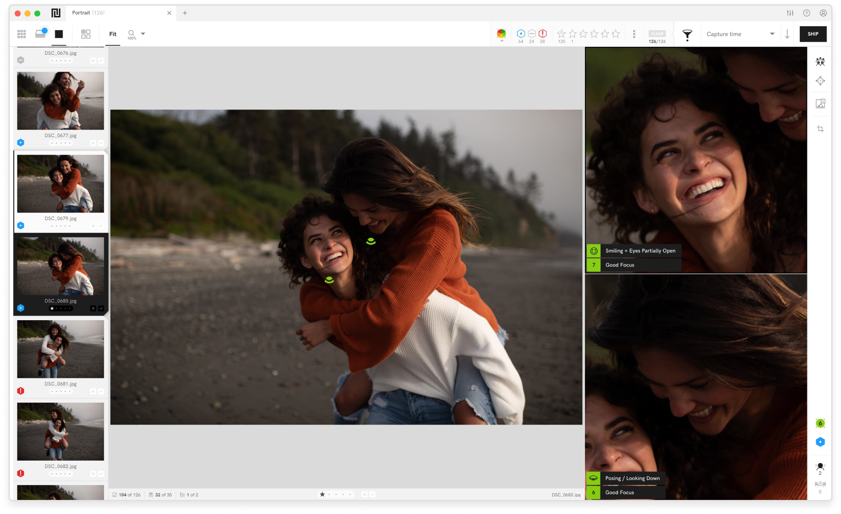Click the lower green focus marker on face

tap(329, 280)
